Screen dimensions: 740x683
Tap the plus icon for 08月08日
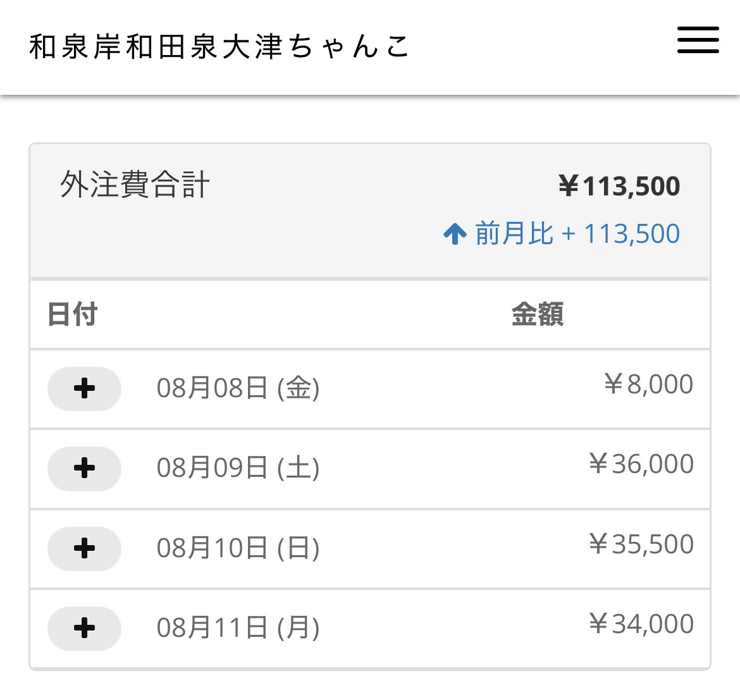(x=84, y=389)
